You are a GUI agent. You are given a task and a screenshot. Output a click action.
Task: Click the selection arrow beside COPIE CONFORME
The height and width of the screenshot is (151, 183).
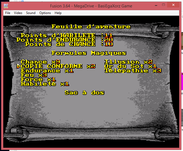coord(18,66)
